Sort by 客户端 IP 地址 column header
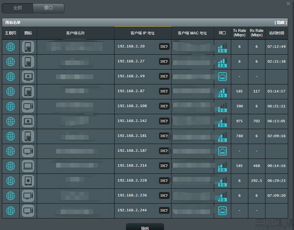Screen dimensions: 294x230 143,33
